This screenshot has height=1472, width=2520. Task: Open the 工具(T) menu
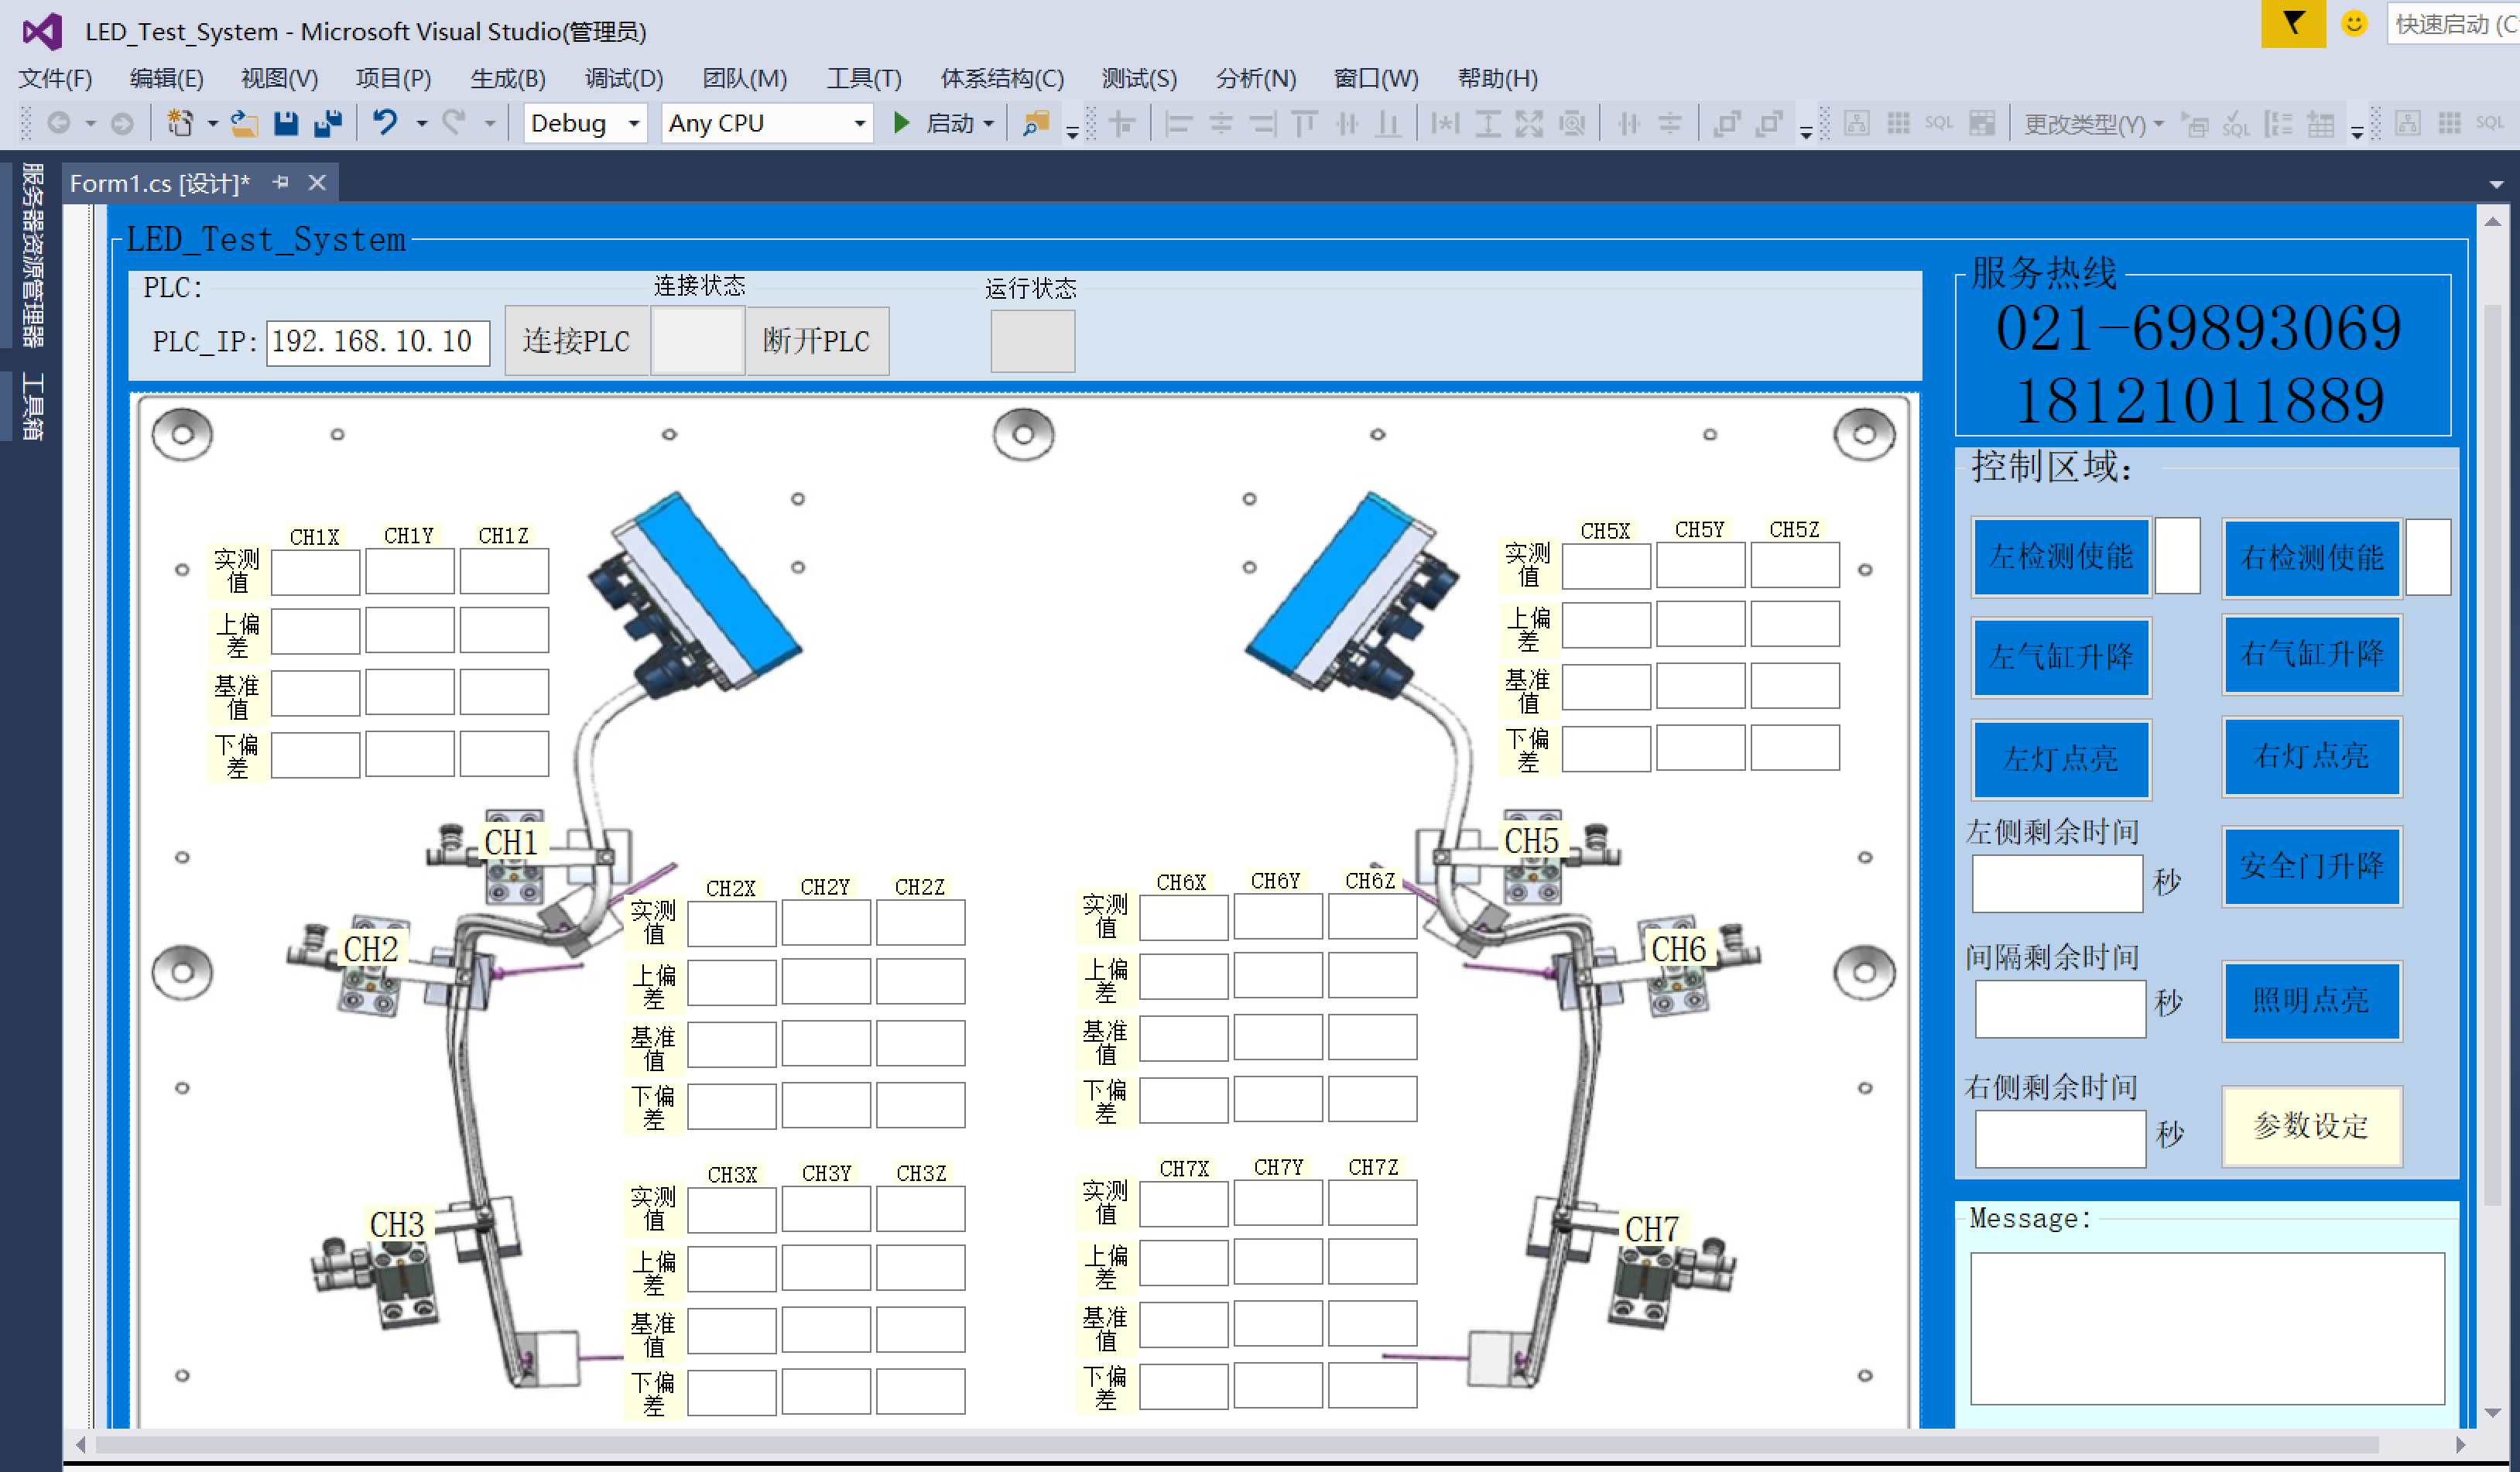coord(863,78)
